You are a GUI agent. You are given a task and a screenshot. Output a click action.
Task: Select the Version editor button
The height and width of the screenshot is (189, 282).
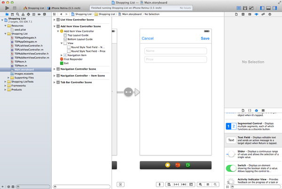(251, 8)
